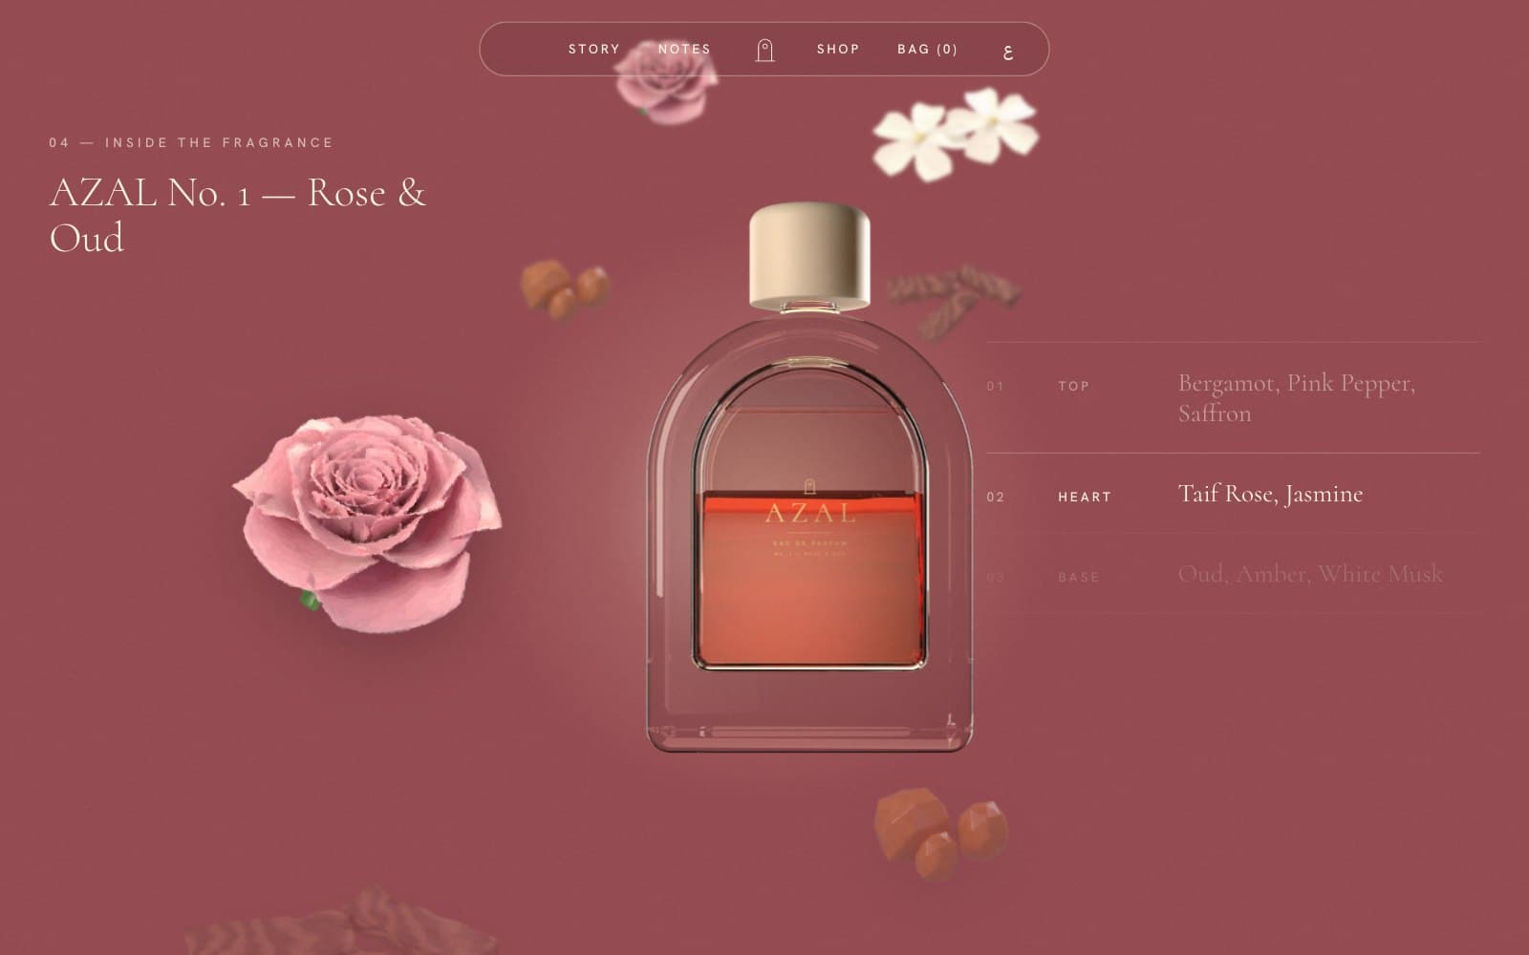Image resolution: width=1529 pixels, height=955 pixels.
Task: Click the arch logo icon in navigation
Action: (x=764, y=50)
